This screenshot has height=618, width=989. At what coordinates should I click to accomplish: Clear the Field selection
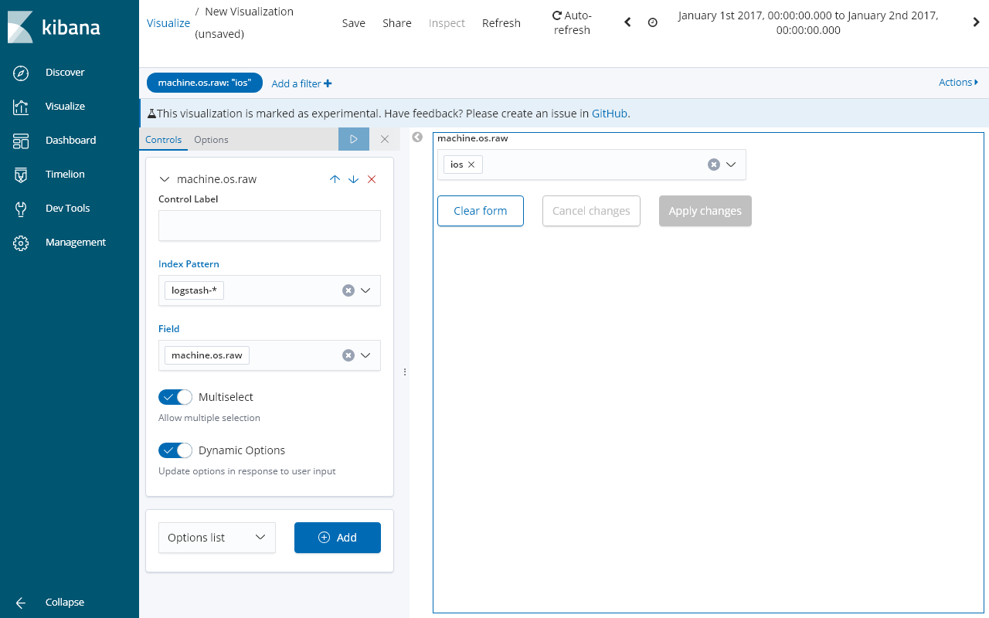pos(348,355)
